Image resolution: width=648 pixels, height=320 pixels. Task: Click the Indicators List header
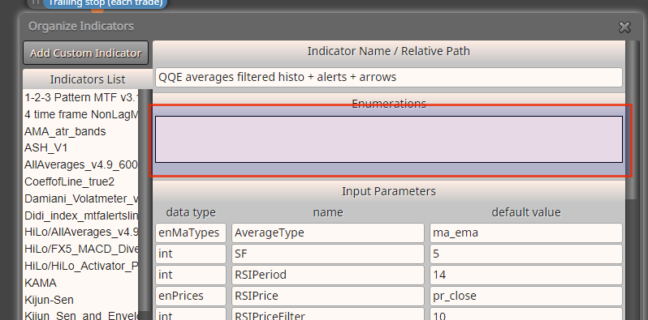(x=88, y=79)
